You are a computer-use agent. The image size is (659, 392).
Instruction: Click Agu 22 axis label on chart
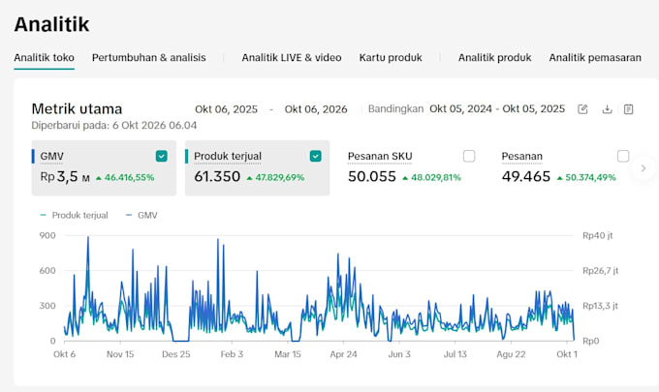pos(511,354)
